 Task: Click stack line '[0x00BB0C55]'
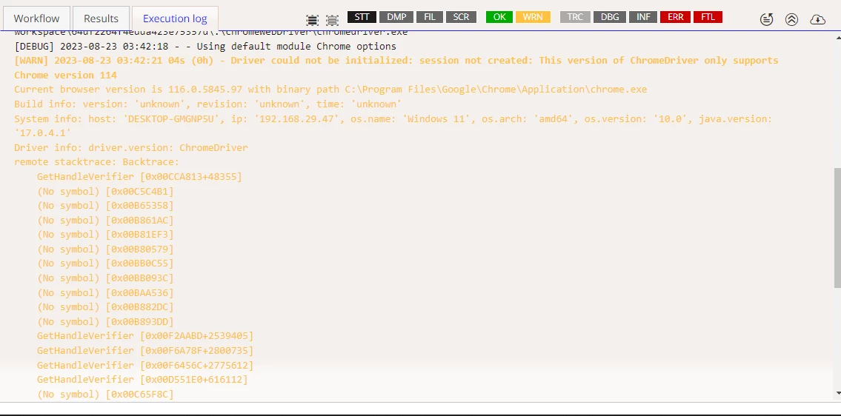(x=105, y=264)
